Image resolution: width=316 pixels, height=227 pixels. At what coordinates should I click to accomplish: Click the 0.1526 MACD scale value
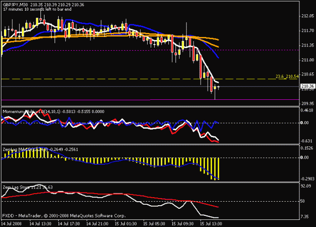[x=307, y=148]
